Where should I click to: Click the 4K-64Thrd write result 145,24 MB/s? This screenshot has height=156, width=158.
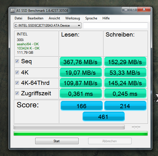tap(125, 83)
